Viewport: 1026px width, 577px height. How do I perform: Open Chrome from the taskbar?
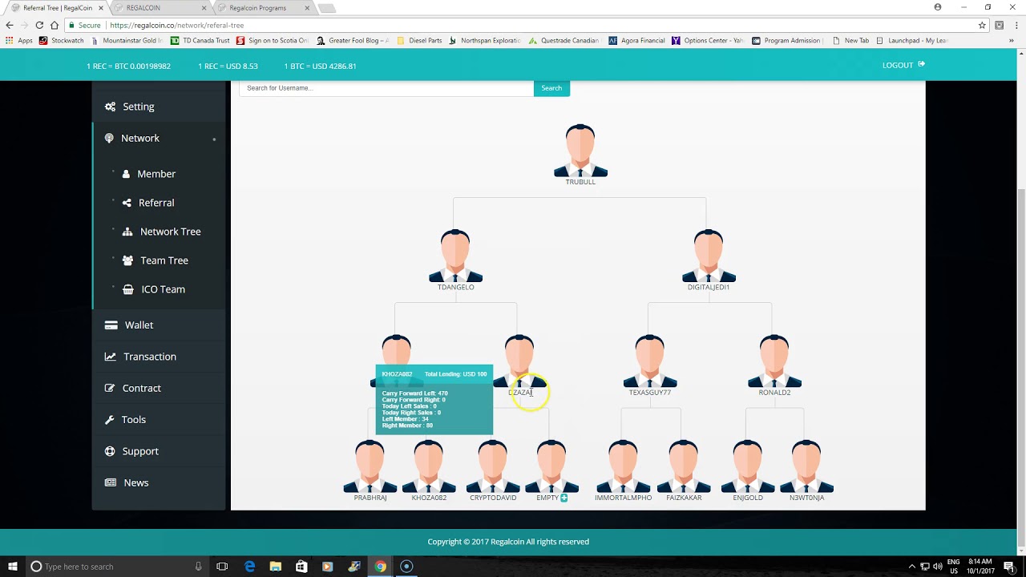pos(380,567)
